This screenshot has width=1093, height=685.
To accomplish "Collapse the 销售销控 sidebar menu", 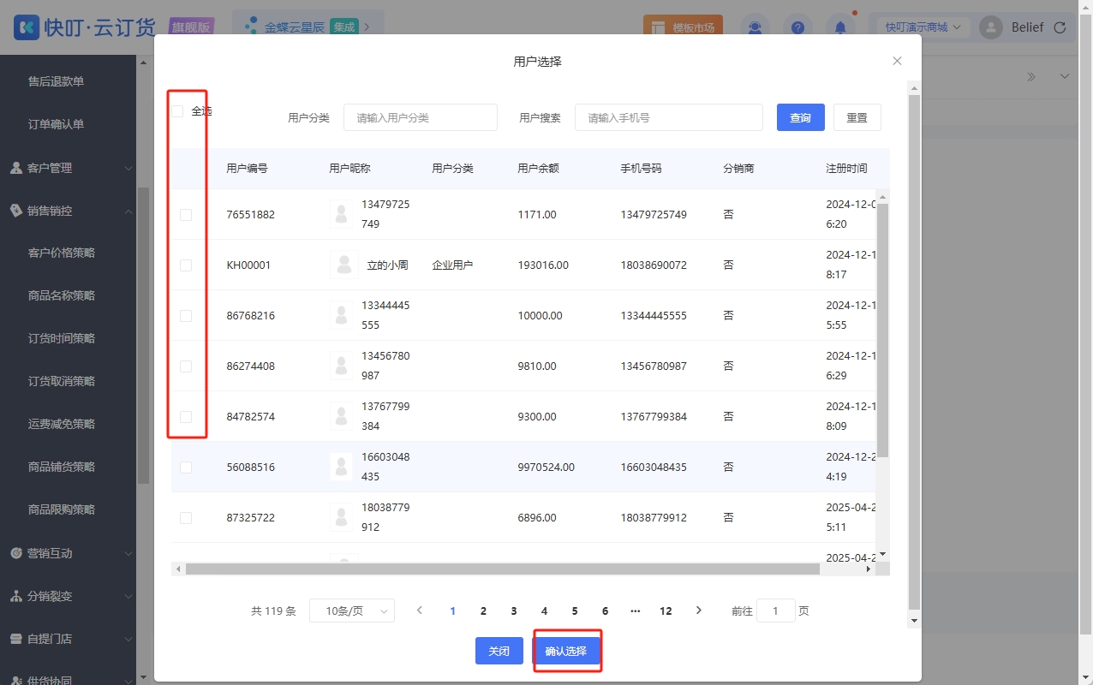I will (69, 211).
